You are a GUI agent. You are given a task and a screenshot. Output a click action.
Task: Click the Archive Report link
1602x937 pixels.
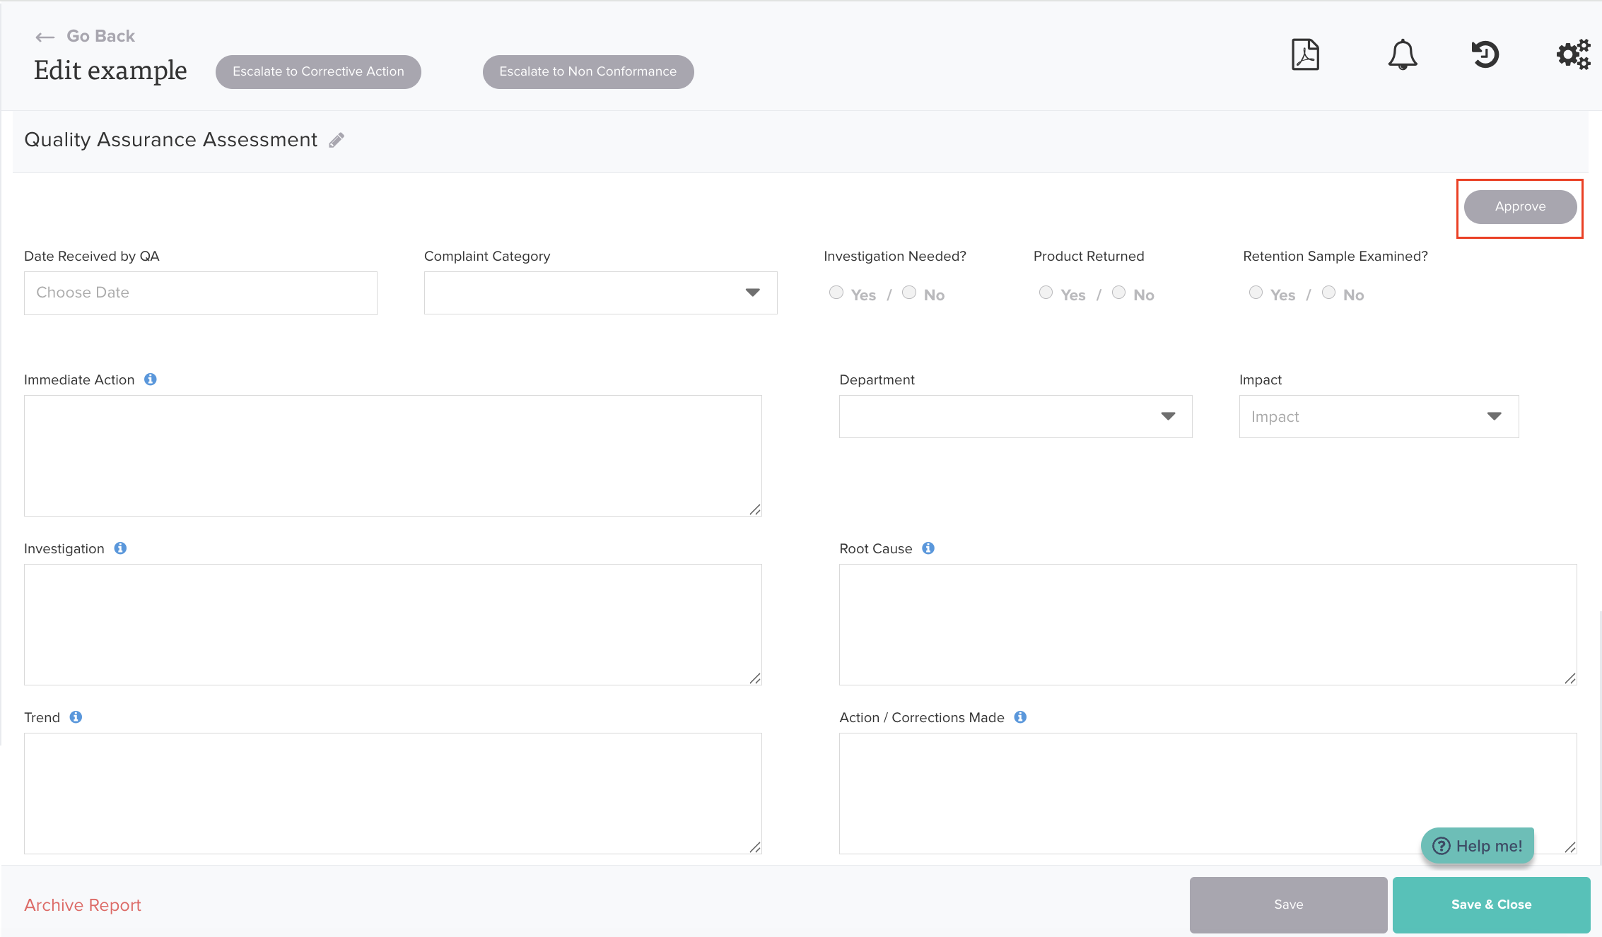(83, 904)
